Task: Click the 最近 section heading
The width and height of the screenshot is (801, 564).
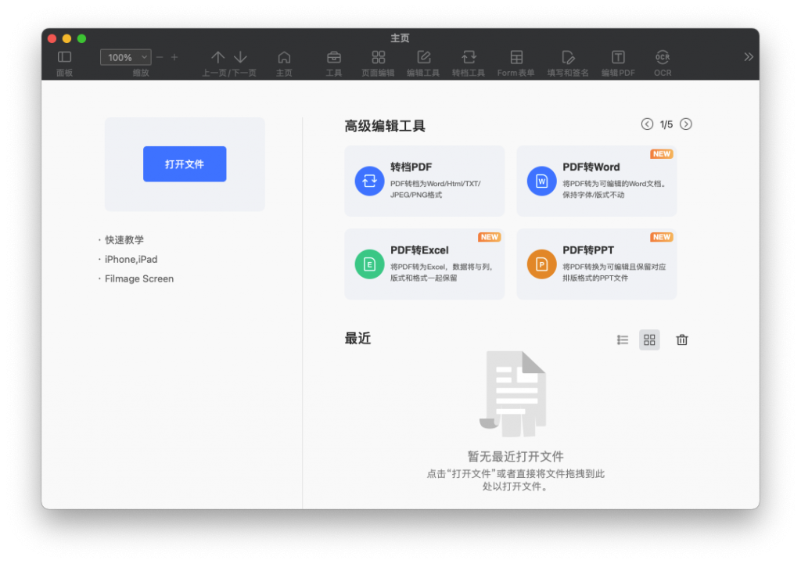Action: [357, 338]
